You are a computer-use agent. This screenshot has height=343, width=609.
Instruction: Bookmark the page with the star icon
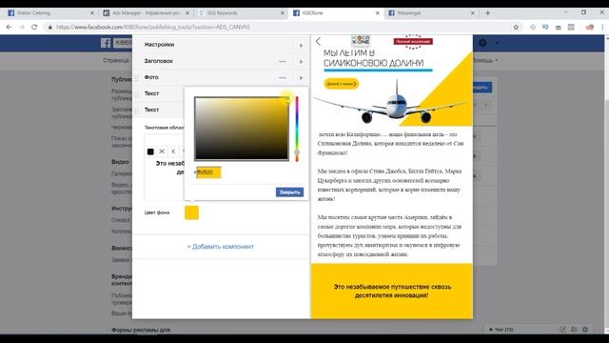[516, 27]
